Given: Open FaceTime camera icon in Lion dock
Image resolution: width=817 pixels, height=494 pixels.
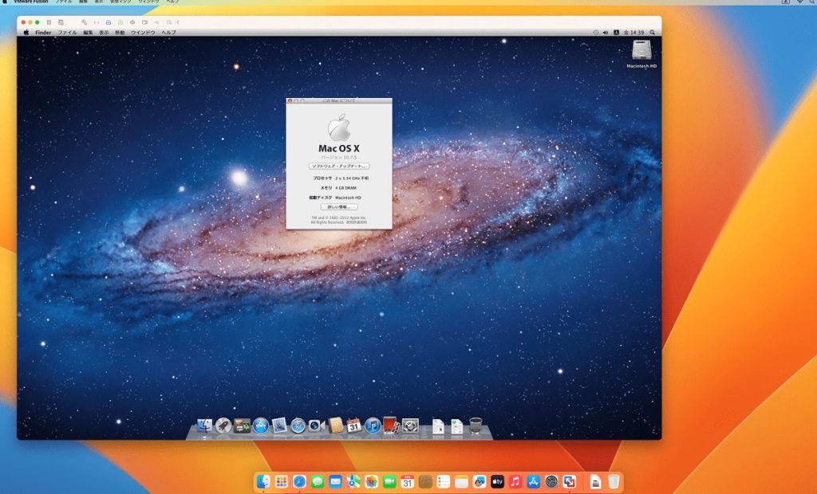Looking at the screenshot, I should [x=316, y=425].
